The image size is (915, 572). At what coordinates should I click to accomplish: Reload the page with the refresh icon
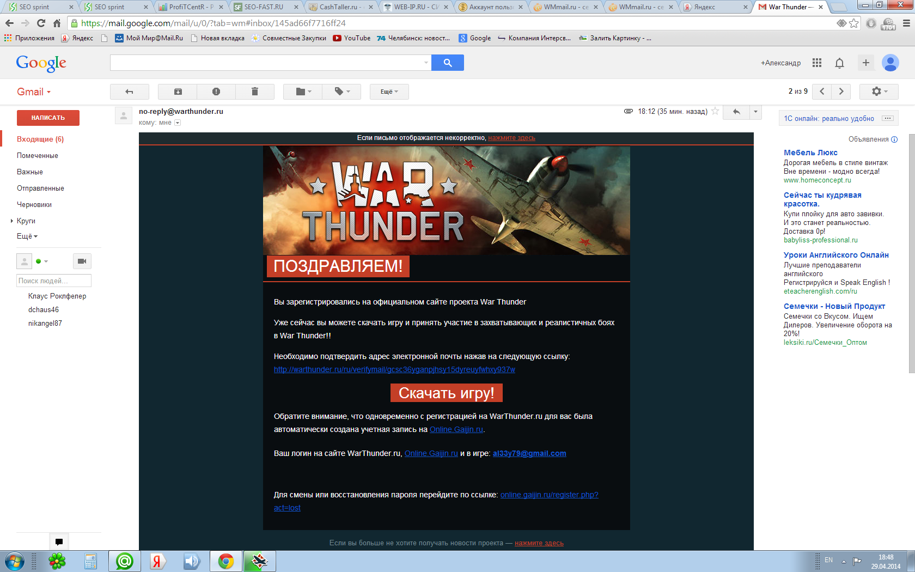click(41, 23)
